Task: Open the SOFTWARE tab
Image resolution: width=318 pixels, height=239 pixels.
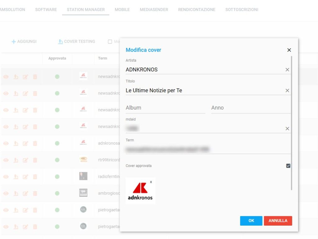Action: (x=46, y=10)
